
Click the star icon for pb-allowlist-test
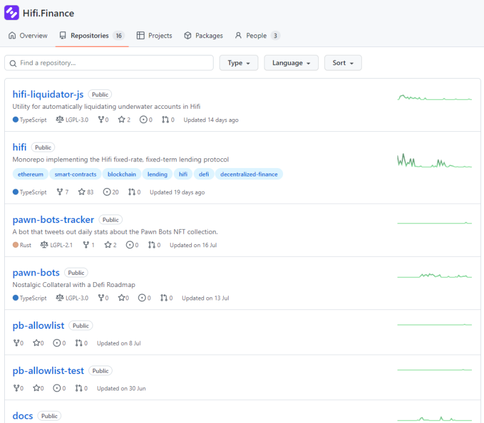point(36,388)
